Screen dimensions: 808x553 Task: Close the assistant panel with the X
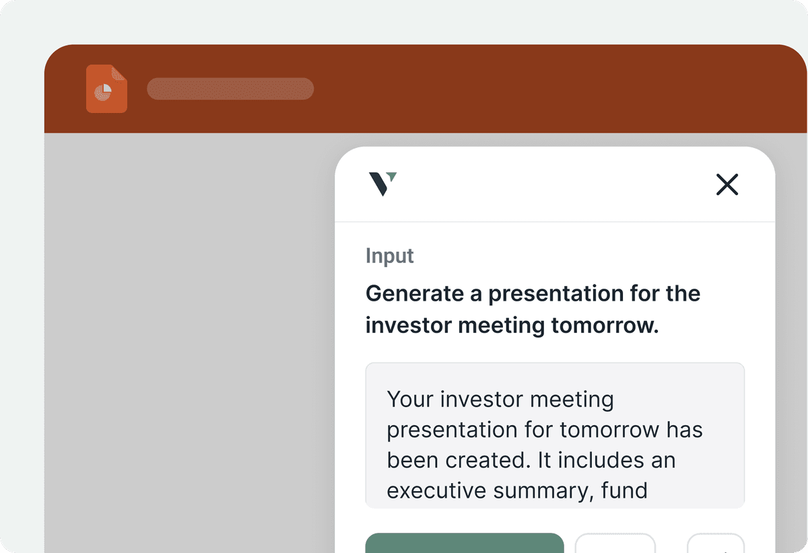[727, 184]
